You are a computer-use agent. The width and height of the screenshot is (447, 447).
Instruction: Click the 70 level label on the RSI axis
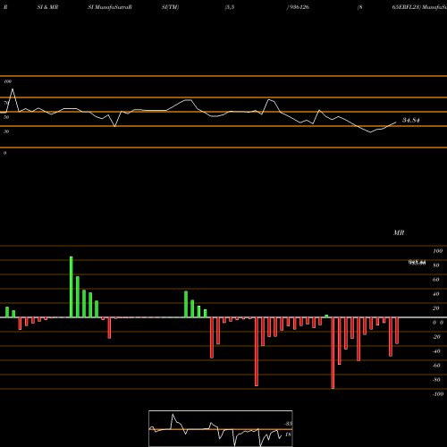[x=6, y=103]
